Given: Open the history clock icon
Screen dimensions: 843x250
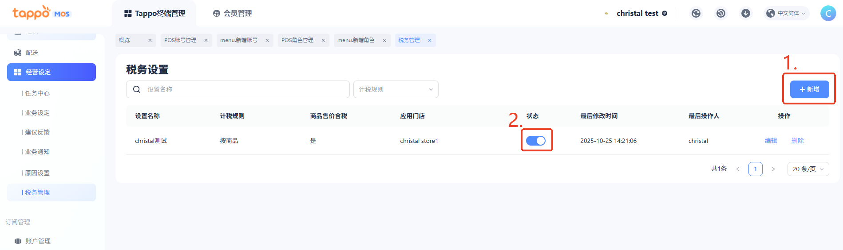Looking at the screenshot, I should (720, 13).
